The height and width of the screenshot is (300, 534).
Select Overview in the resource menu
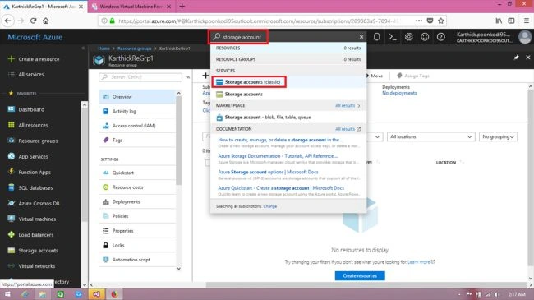(137, 97)
